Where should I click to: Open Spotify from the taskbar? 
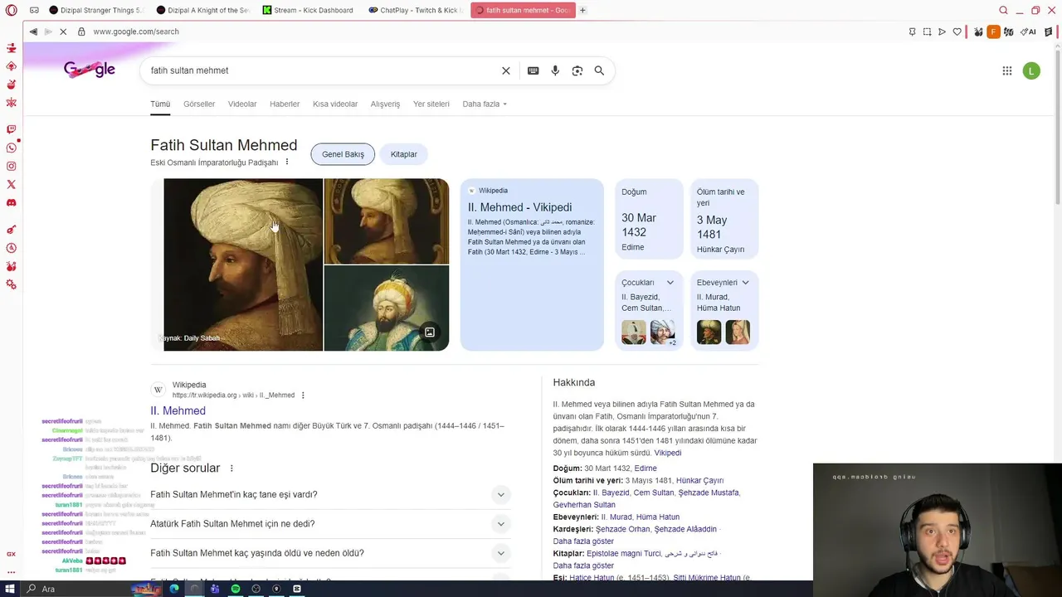click(x=236, y=589)
